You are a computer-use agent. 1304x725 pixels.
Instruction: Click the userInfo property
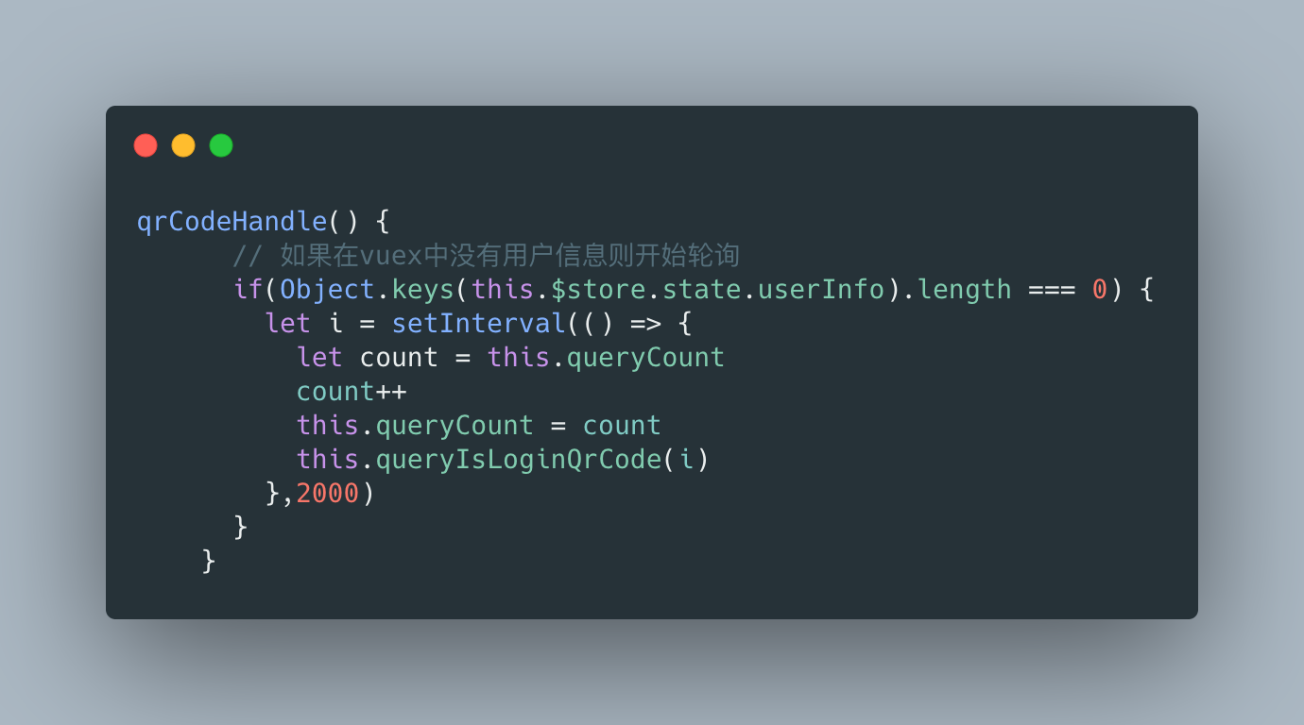tap(821, 289)
